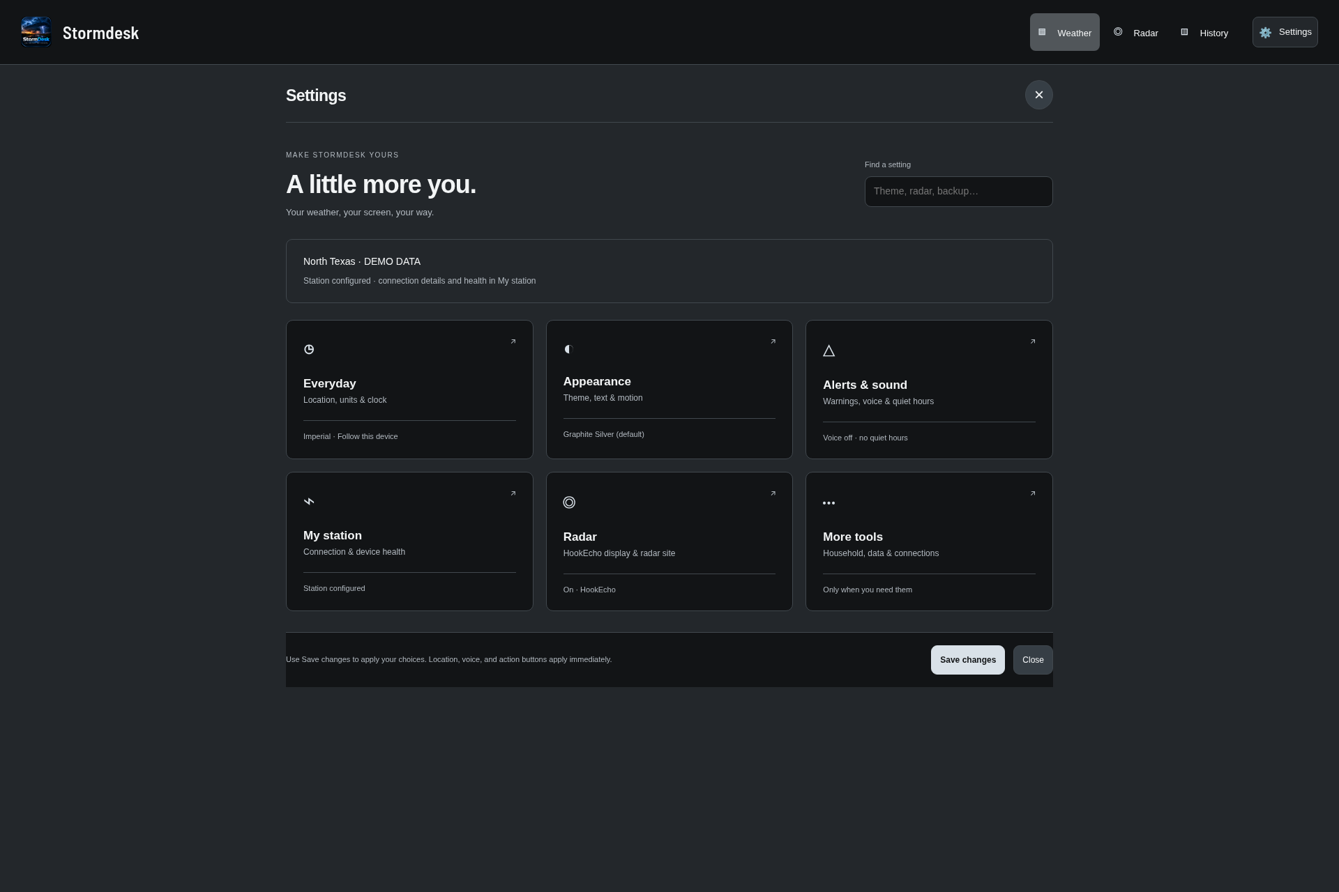Screen dimensions: 1339x892
Task: Open More tools via its arrow icon
Action: click(x=1033, y=493)
